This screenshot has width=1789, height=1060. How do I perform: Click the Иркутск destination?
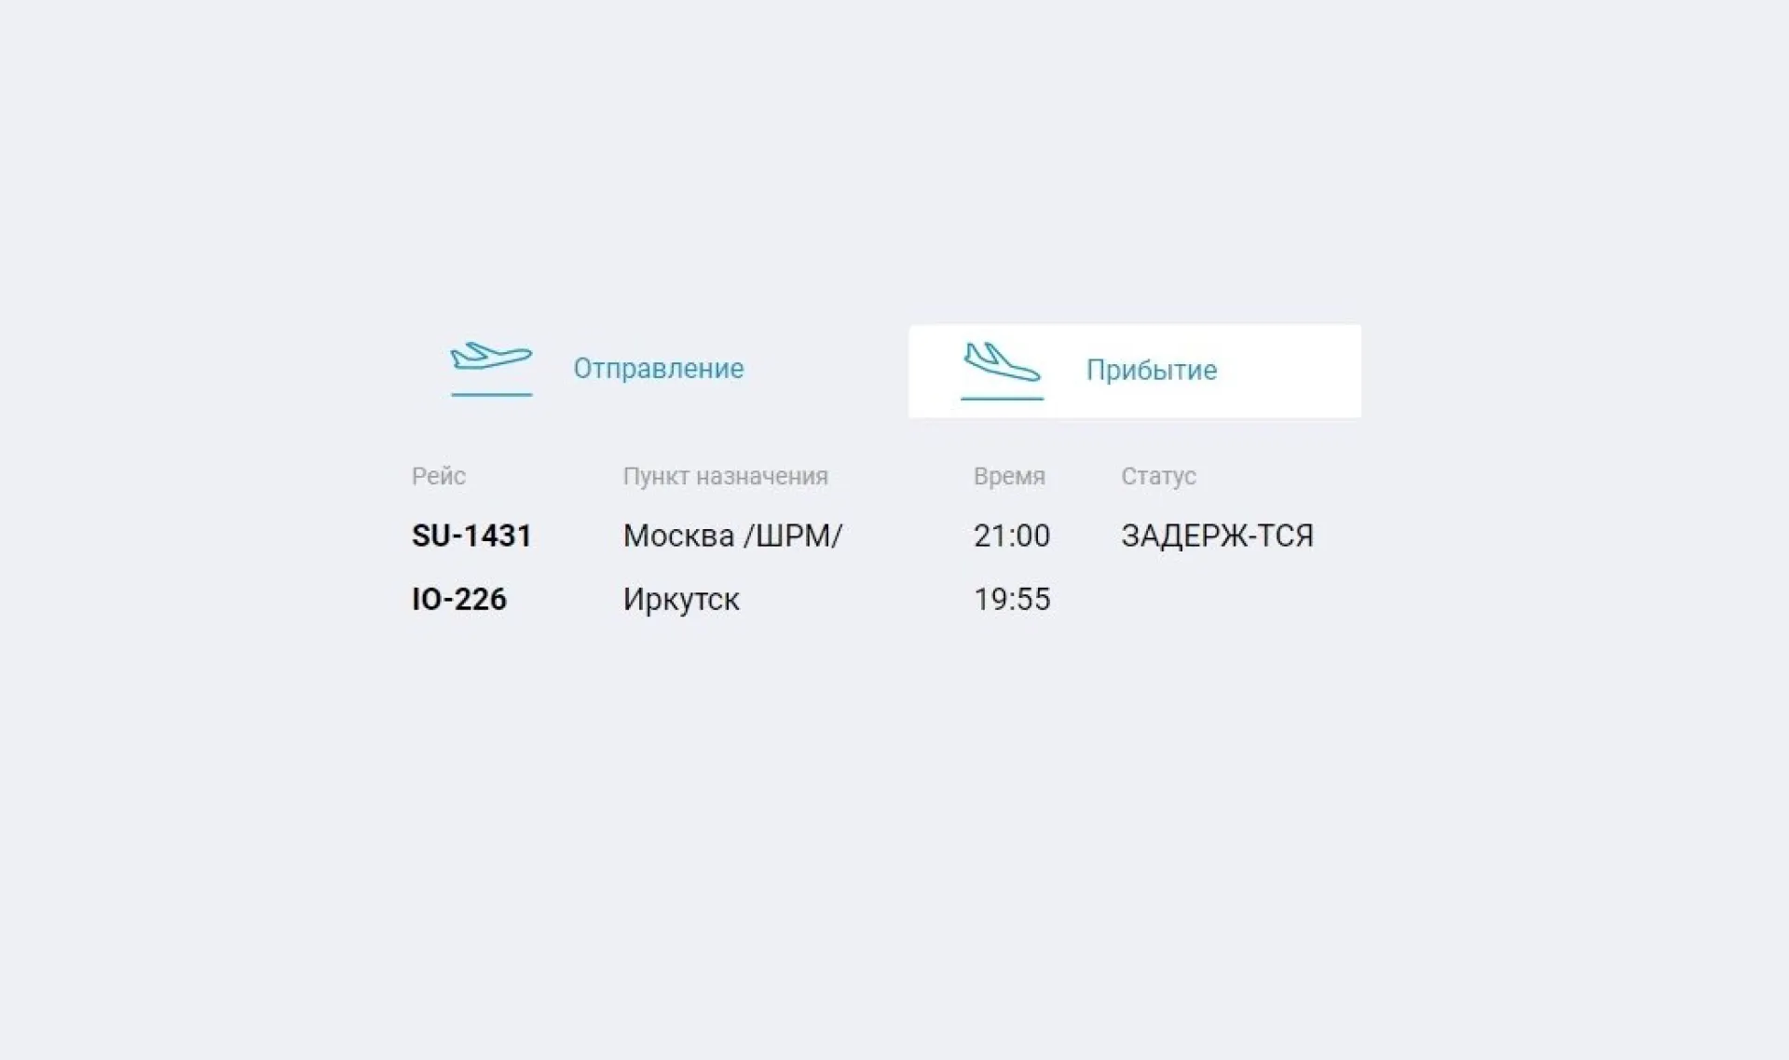(x=681, y=599)
